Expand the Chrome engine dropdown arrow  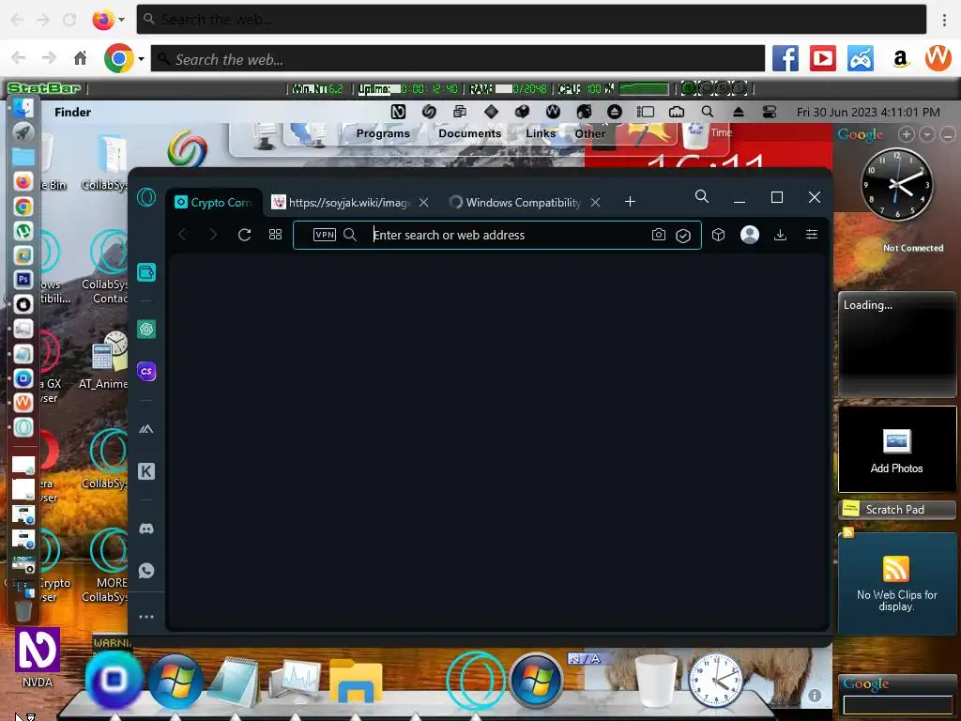(141, 59)
